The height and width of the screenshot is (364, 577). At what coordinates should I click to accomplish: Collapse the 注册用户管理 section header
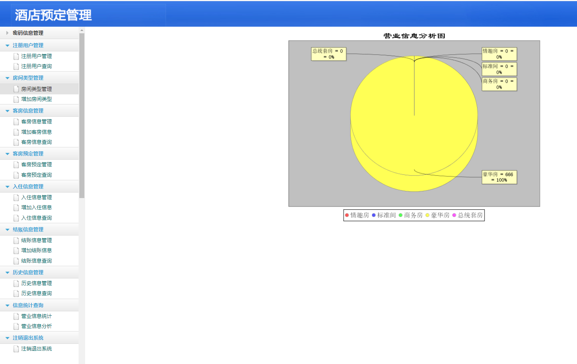click(x=39, y=45)
